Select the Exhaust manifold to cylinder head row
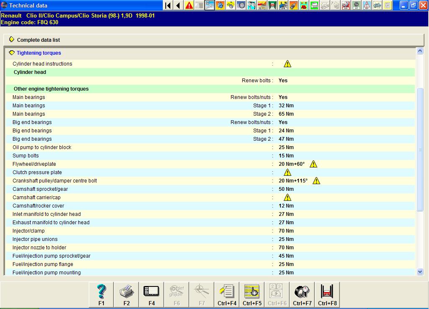 click(x=210, y=223)
